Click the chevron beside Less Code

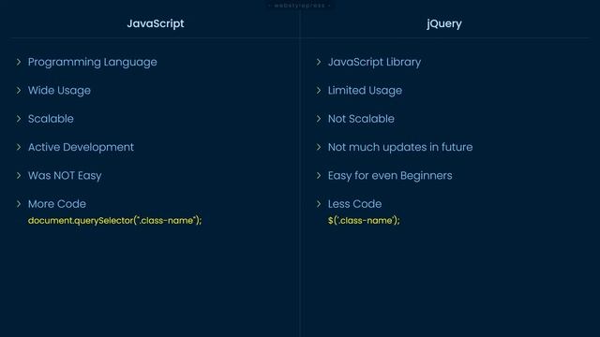(319, 204)
